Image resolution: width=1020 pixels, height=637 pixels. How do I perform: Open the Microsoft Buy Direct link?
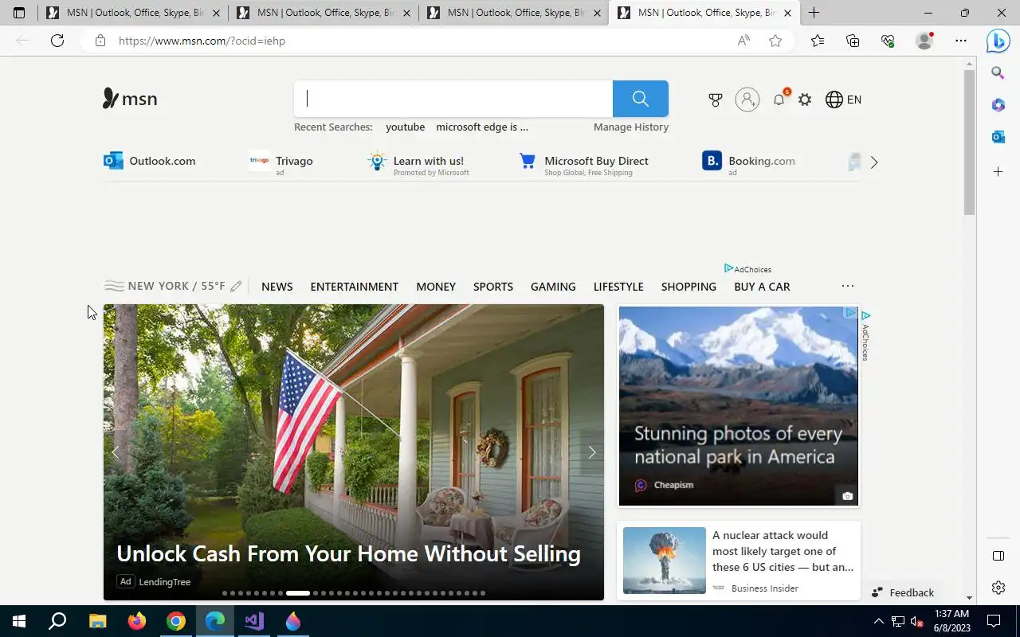pos(584,162)
